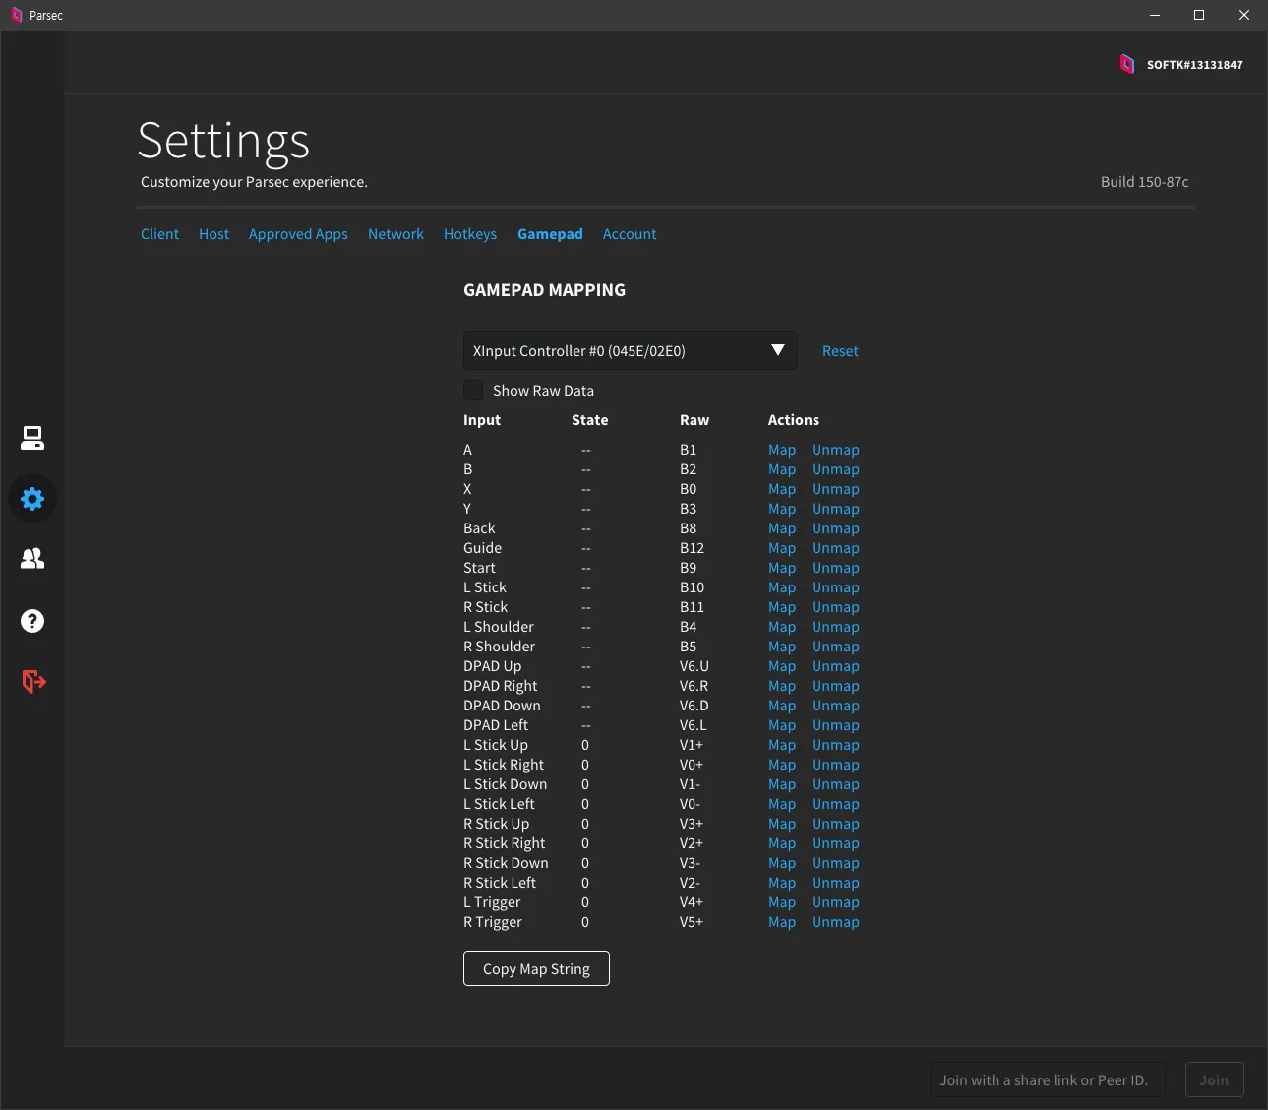Open the Network settings tab
Screen dimensions: 1268x1110
point(395,234)
